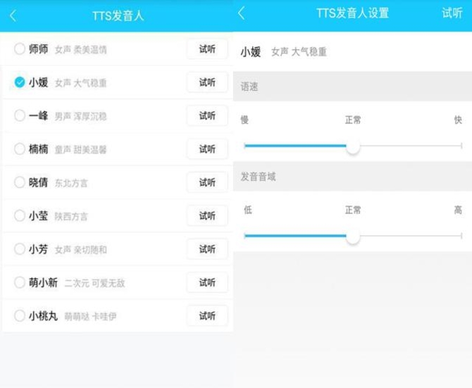The image size is (472, 388).
Task: Tap back arrow in TTS voice settings
Action: [242, 13]
